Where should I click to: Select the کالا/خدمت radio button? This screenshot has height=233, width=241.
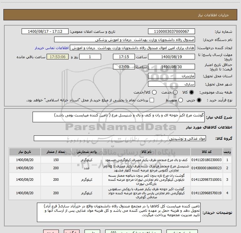[x=154, y=92]
